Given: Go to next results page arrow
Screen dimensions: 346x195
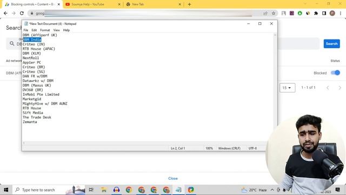Looking at the screenshot, I should (340, 88).
